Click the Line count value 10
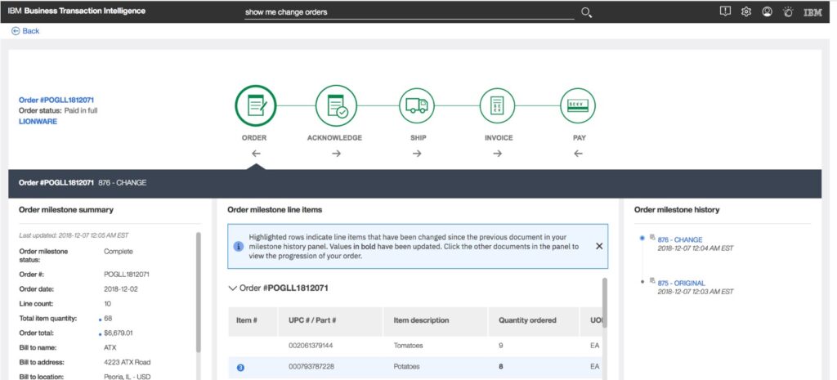 click(107, 304)
